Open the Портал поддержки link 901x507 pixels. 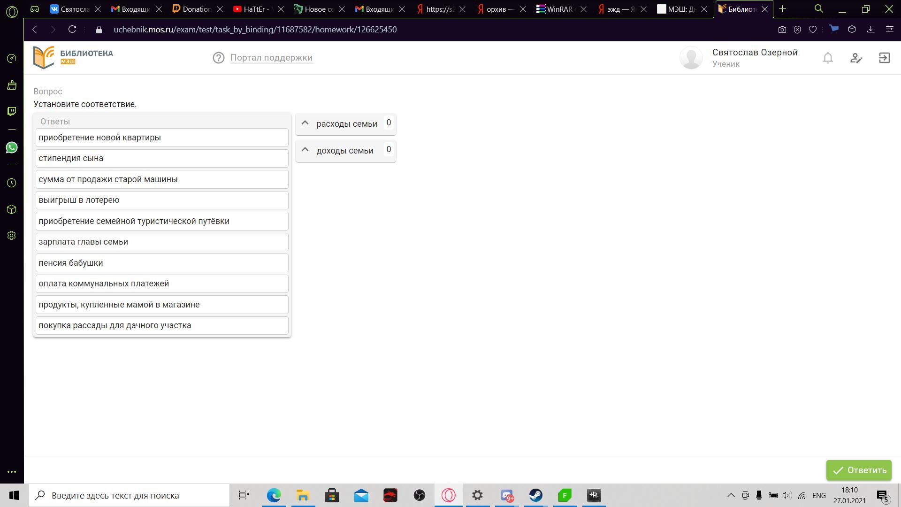pyautogui.click(x=271, y=58)
